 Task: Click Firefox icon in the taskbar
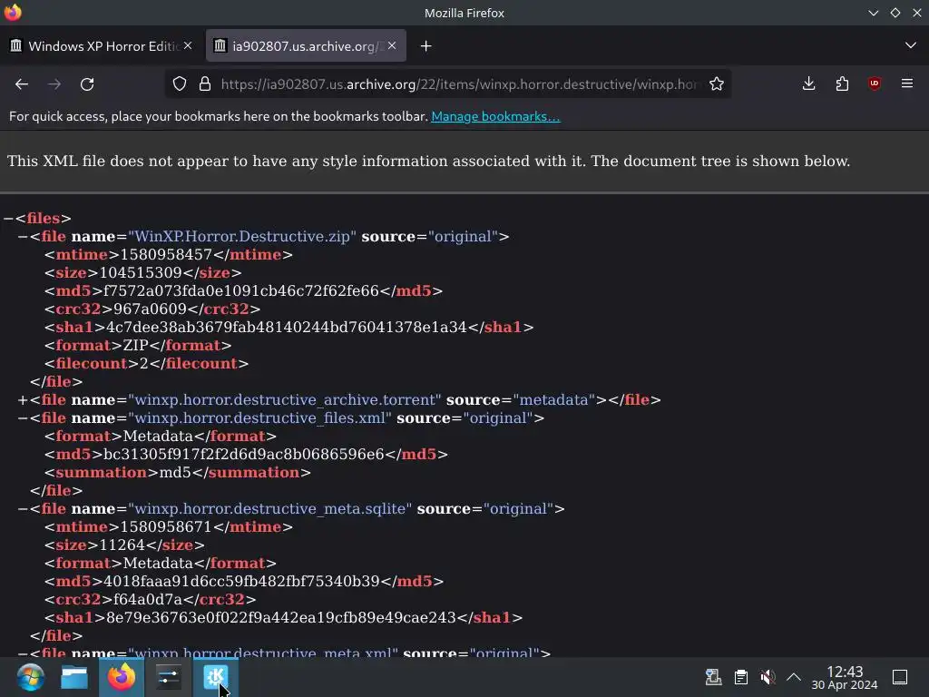pos(122,677)
